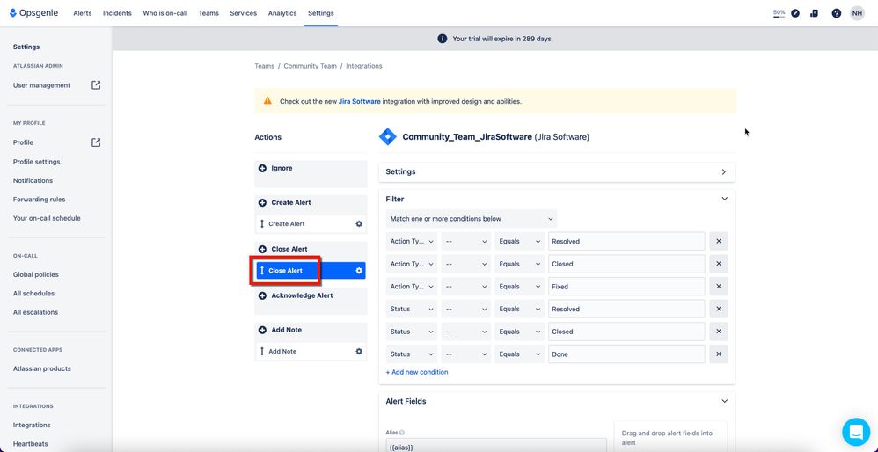The width and height of the screenshot is (878, 452).
Task: Select the Create Alert action row
Action: tap(311, 223)
